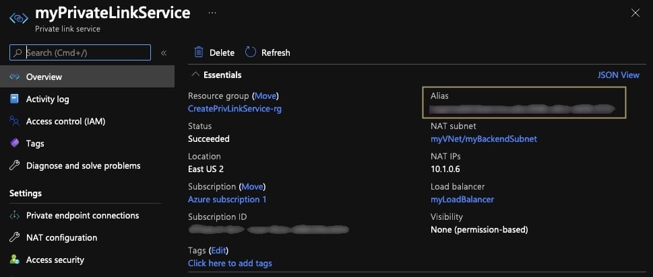The height and width of the screenshot is (277, 653).
Task: Click the Private link service resource icon
Action: (x=19, y=19)
